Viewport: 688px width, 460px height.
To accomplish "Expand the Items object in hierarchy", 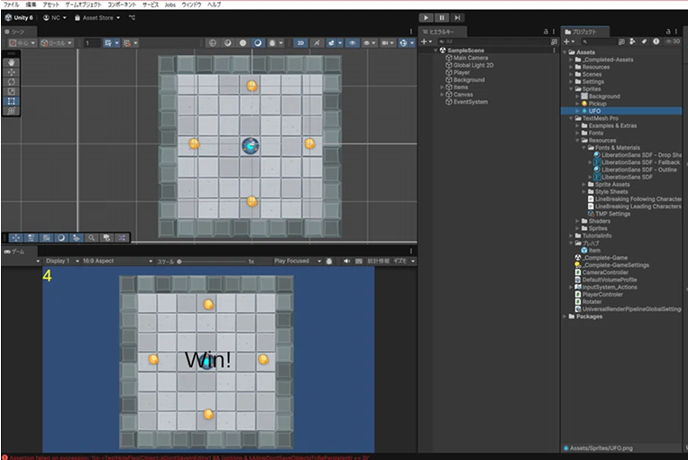I will tap(442, 87).
